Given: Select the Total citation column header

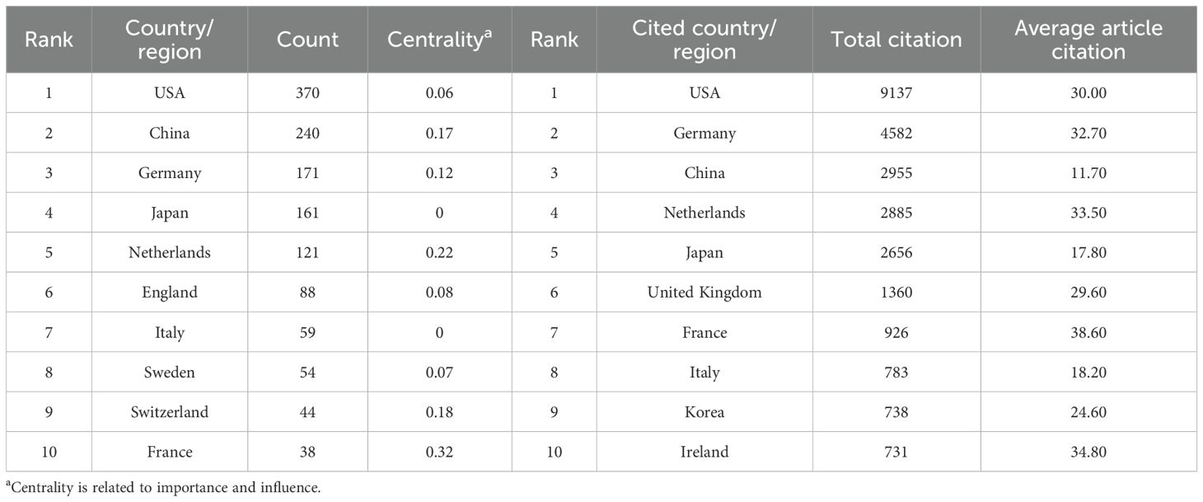Looking at the screenshot, I should click(x=896, y=40).
